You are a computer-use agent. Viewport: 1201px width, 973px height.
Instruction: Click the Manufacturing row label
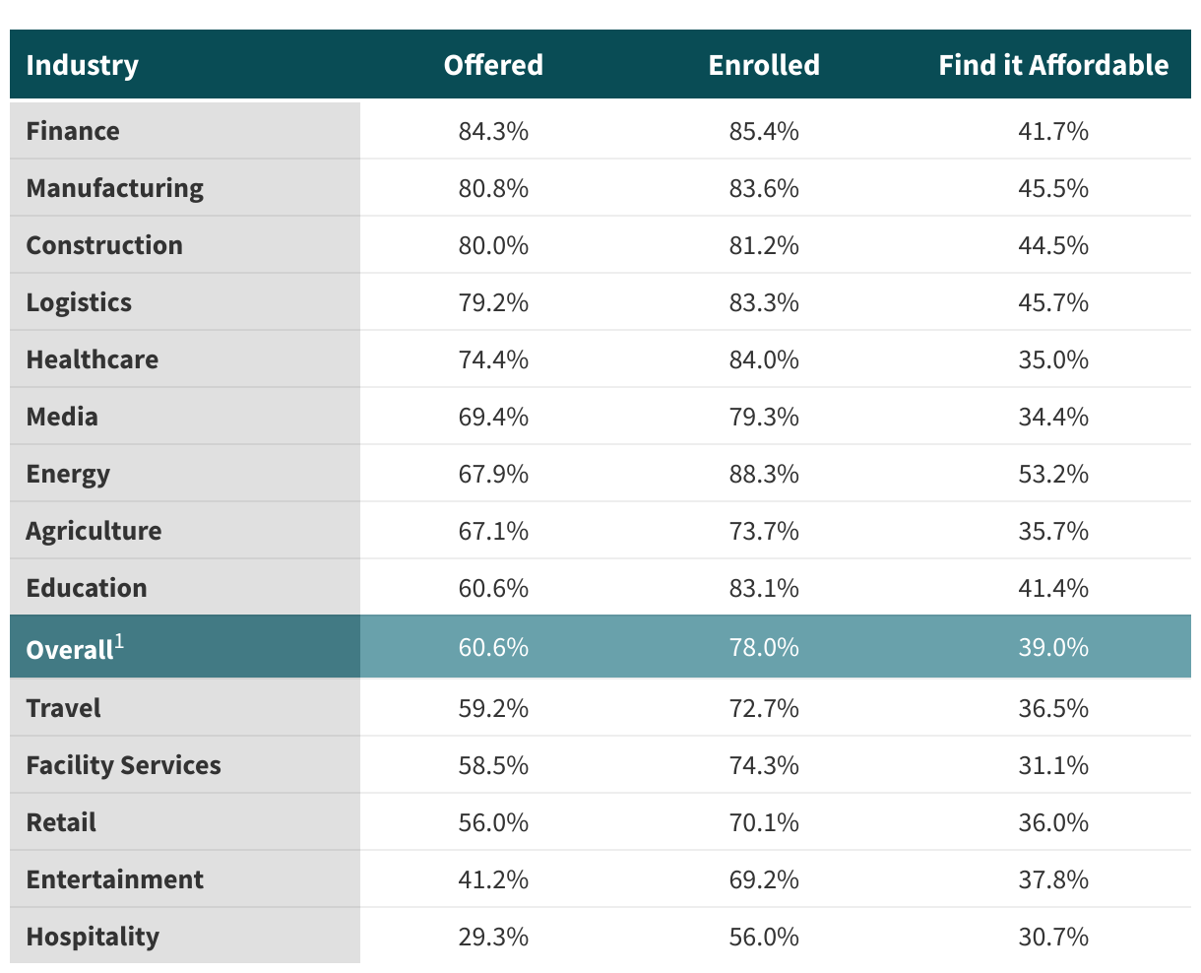(115, 188)
